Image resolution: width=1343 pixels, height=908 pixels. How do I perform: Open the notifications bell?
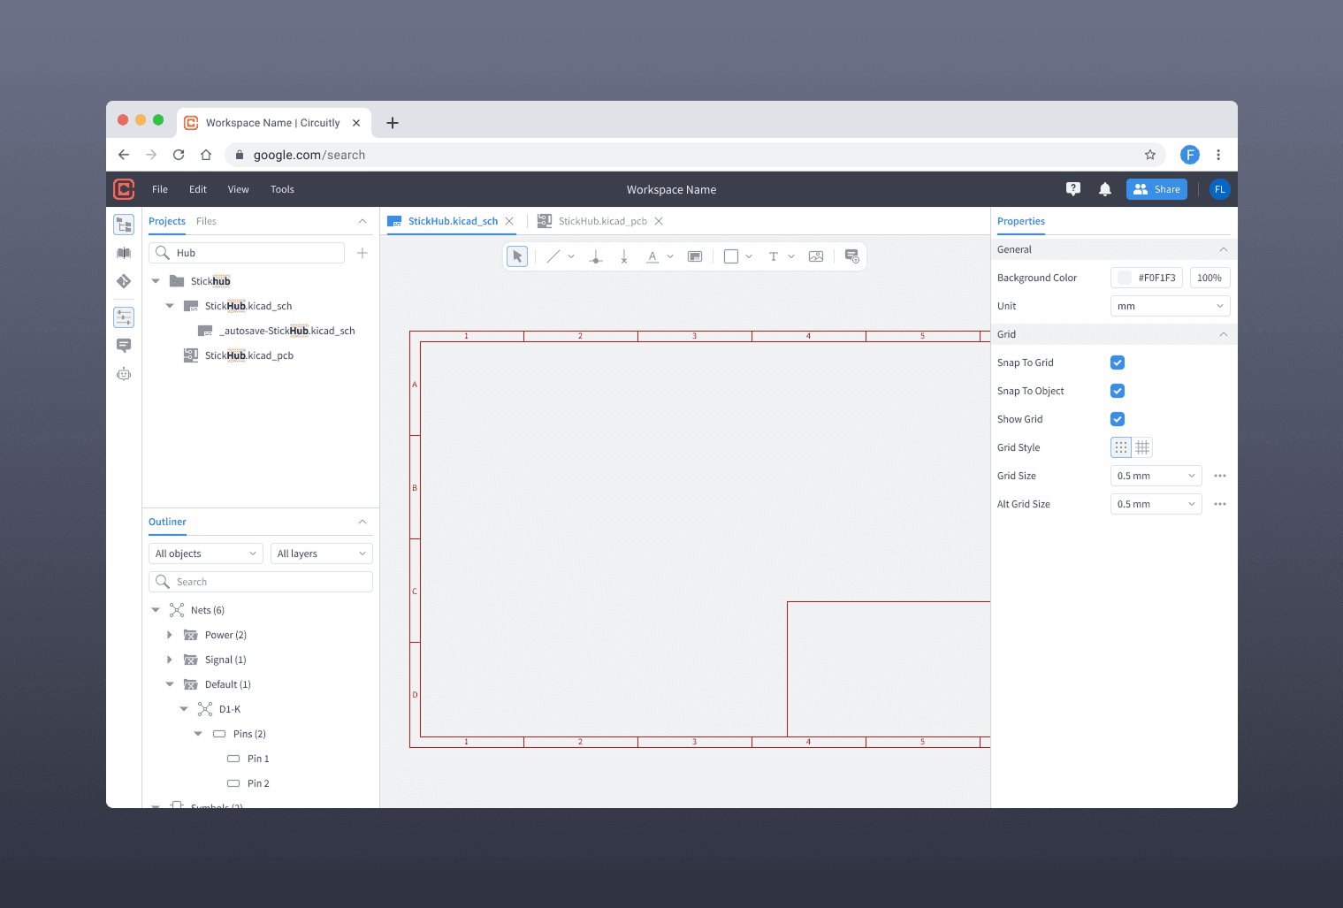pos(1105,189)
